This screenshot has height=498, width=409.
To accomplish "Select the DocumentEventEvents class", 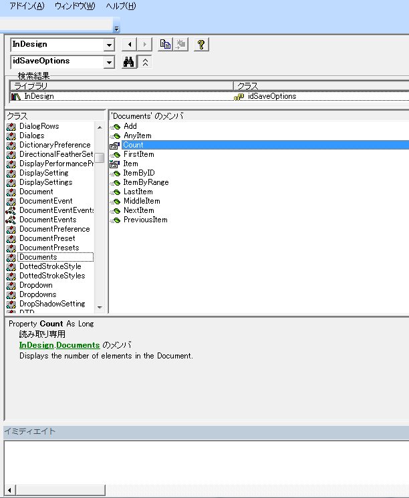I will point(56,210).
